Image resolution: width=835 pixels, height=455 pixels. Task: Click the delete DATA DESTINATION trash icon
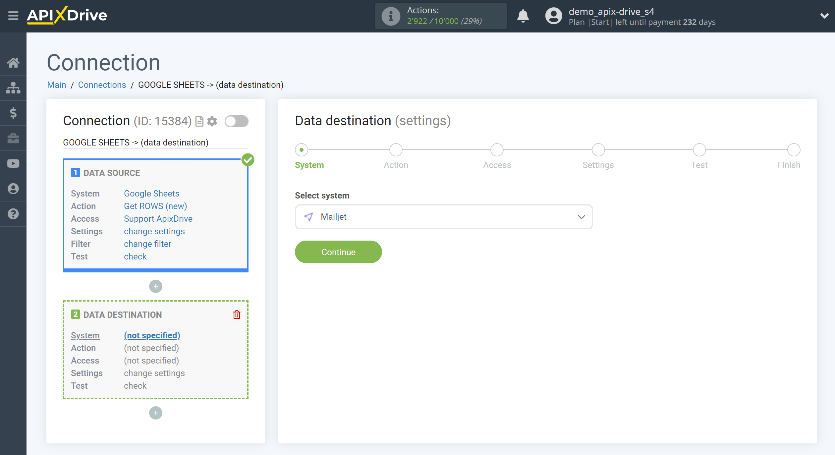(237, 314)
